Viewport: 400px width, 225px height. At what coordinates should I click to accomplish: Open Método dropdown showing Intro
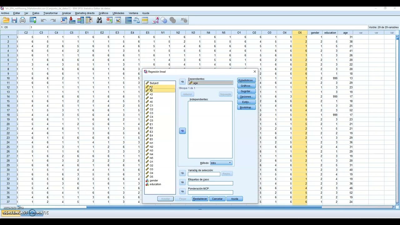click(221, 163)
